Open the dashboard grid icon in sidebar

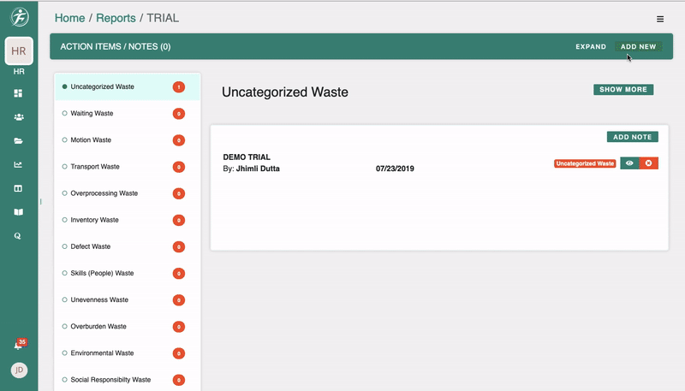(18, 92)
